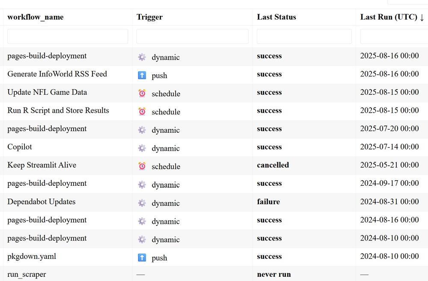Focus the workflow_name filter box

(68, 36)
